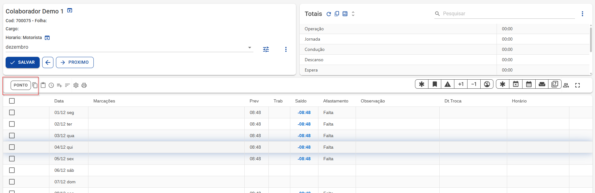The height and width of the screenshot is (193, 595).
Task: Check the 06/12 sáb row checkbox
Action: coord(12,170)
